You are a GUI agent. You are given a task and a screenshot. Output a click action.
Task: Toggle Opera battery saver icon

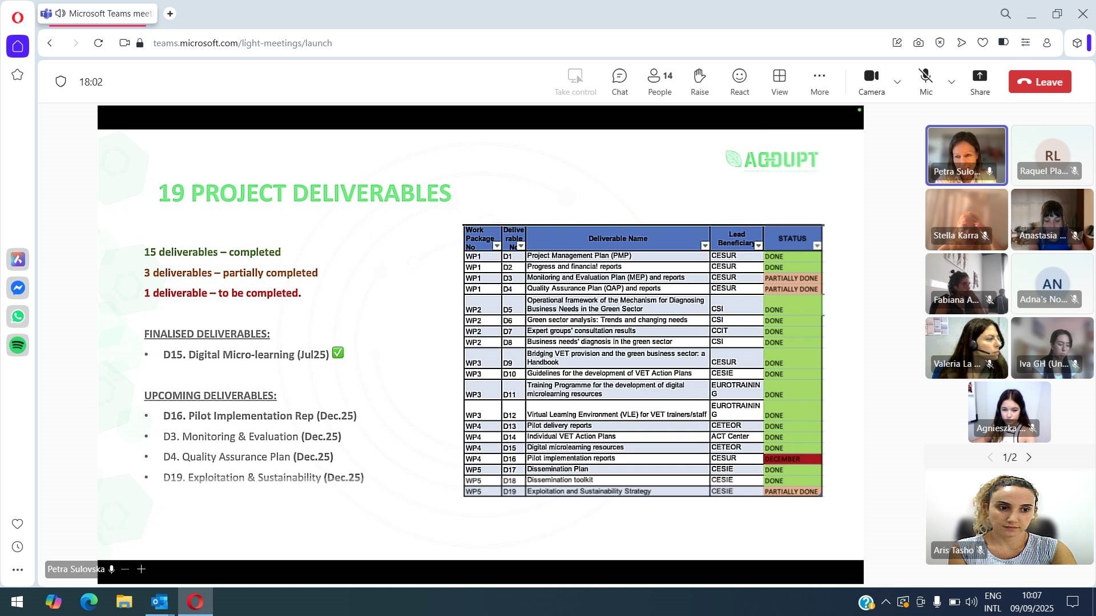[1004, 42]
